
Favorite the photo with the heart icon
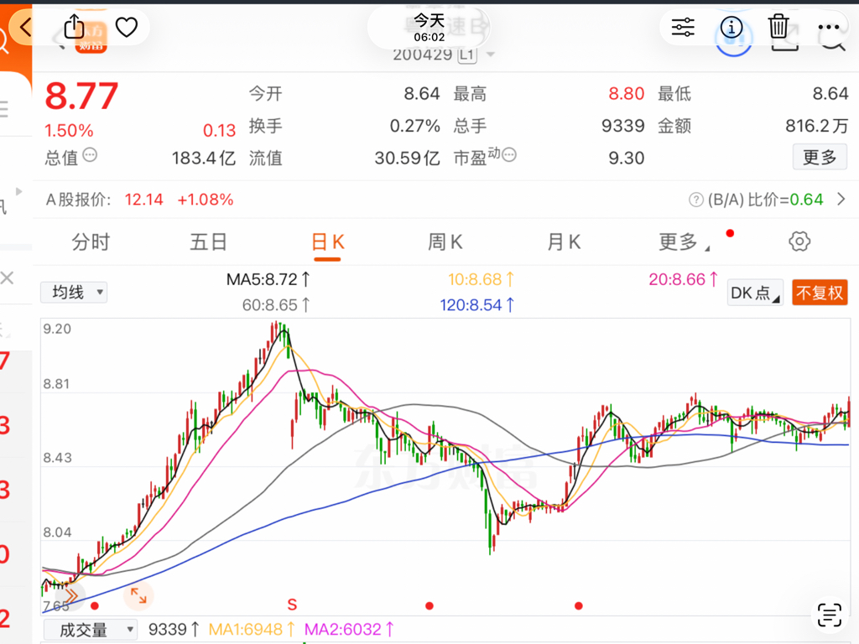click(x=126, y=28)
